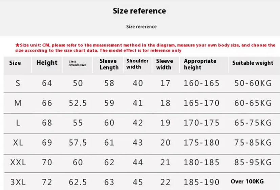Click the XXL size row label

[18, 163]
